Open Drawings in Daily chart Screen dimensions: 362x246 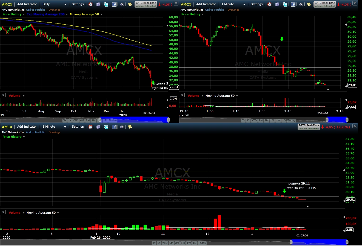tap(55, 10)
